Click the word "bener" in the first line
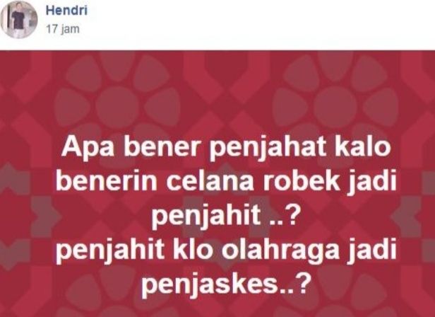 [x=162, y=146]
